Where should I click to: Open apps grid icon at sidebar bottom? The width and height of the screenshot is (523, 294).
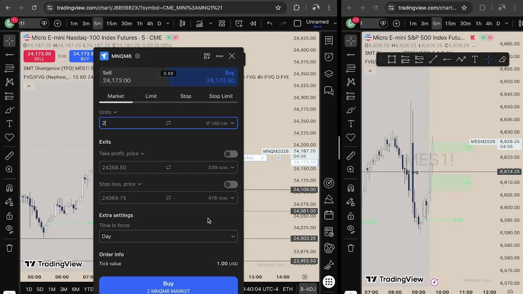click(x=329, y=282)
